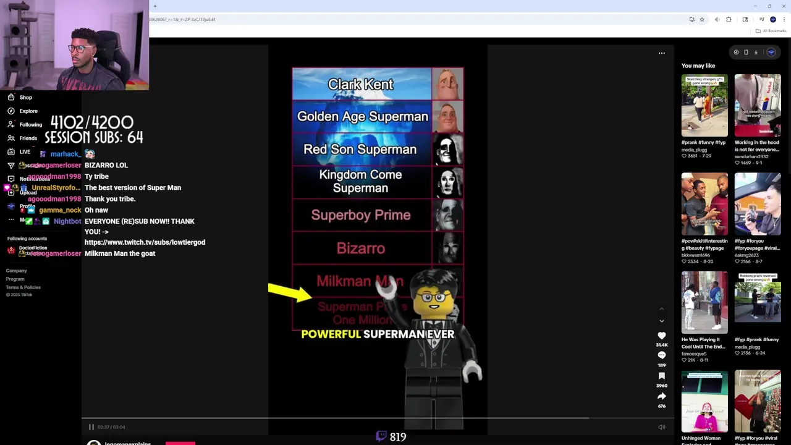This screenshot has width=791, height=445.
Task: Click the compass icon in floating toolbar
Action: (x=736, y=53)
